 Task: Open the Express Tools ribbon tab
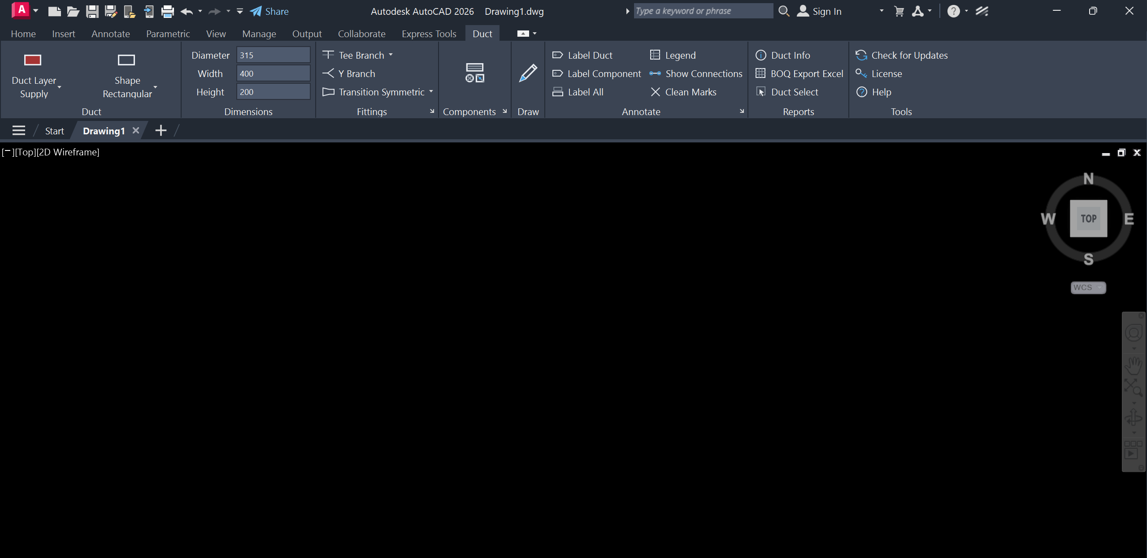coord(429,34)
